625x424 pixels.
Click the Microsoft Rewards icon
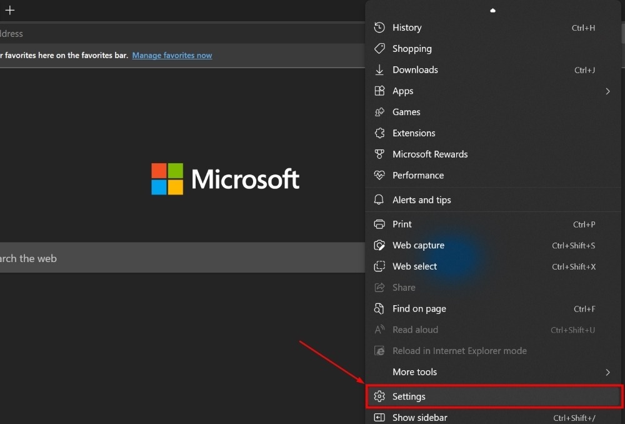(x=380, y=154)
